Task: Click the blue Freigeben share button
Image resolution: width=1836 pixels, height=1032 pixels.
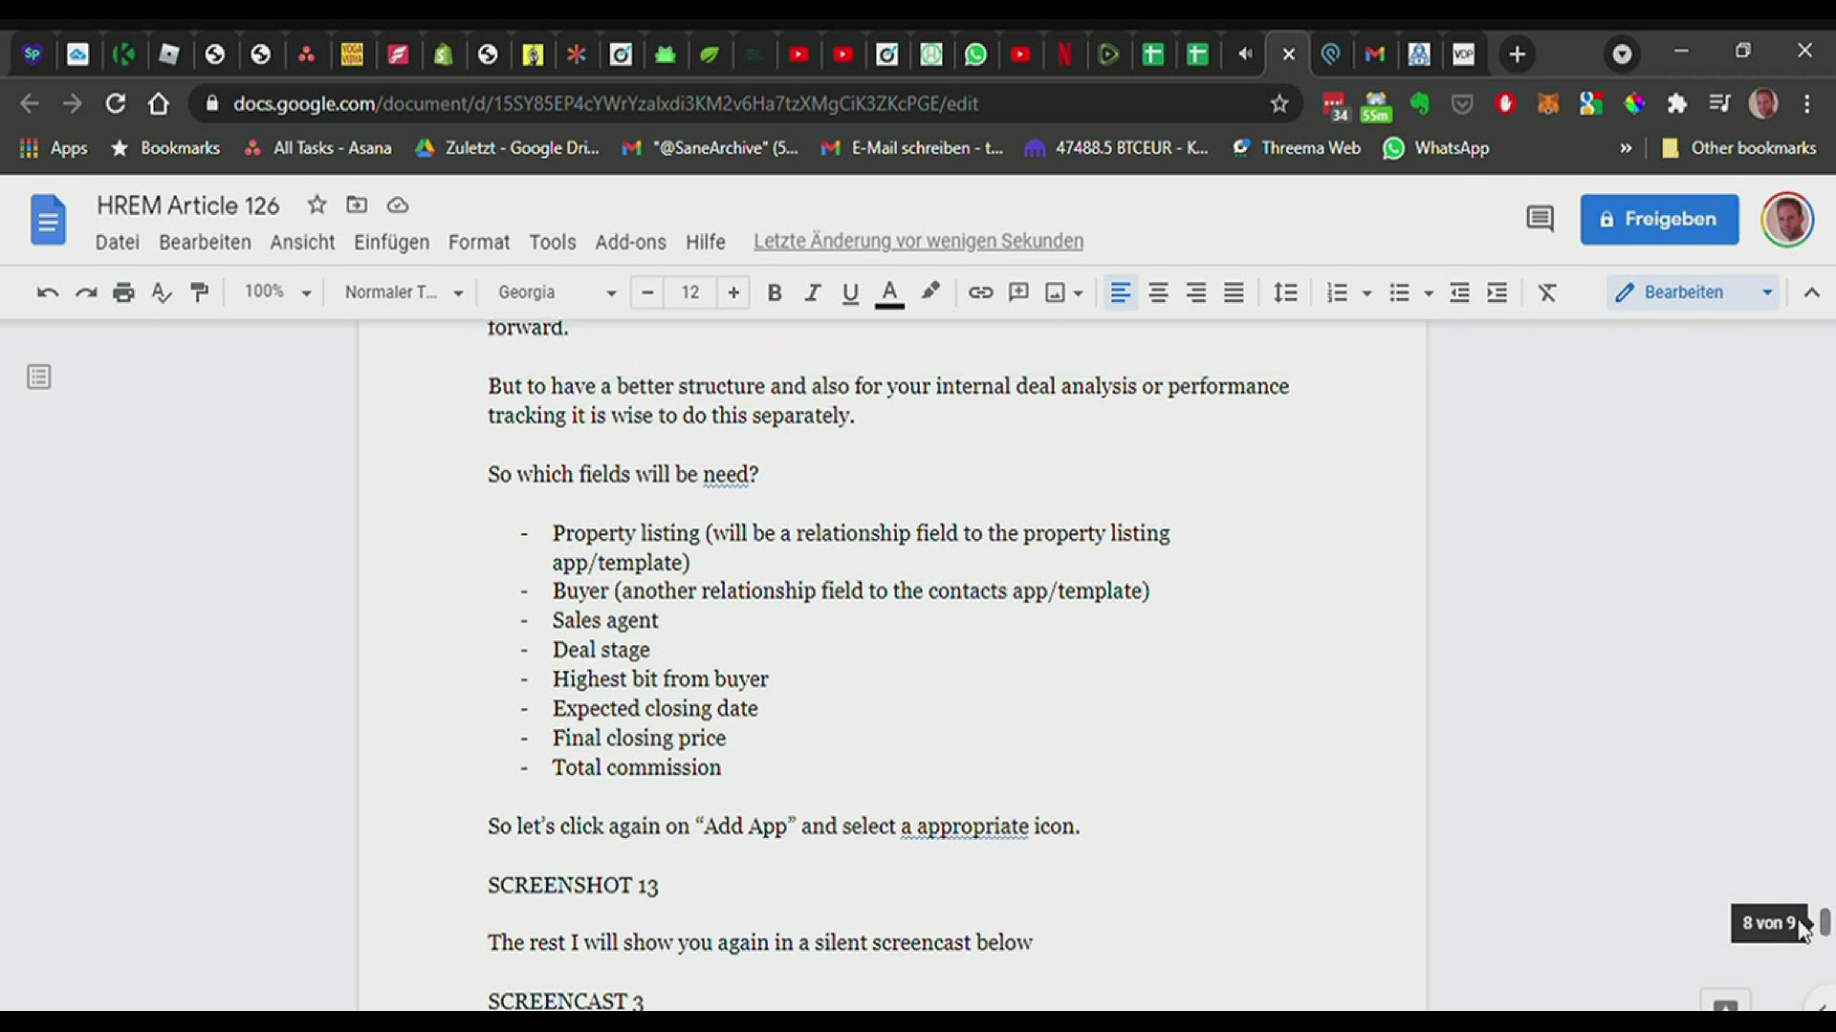Action: coord(1659,219)
